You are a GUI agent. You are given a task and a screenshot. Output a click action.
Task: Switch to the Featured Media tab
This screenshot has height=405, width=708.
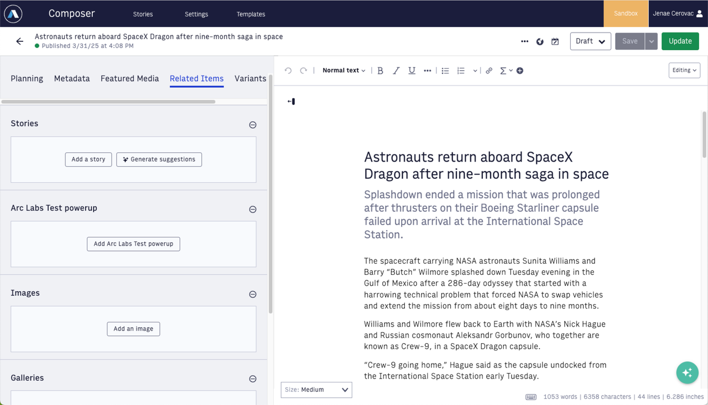pos(129,78)
